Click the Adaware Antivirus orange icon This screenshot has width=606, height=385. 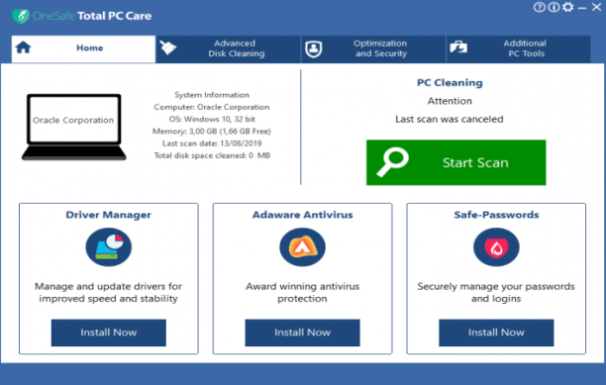303,247
